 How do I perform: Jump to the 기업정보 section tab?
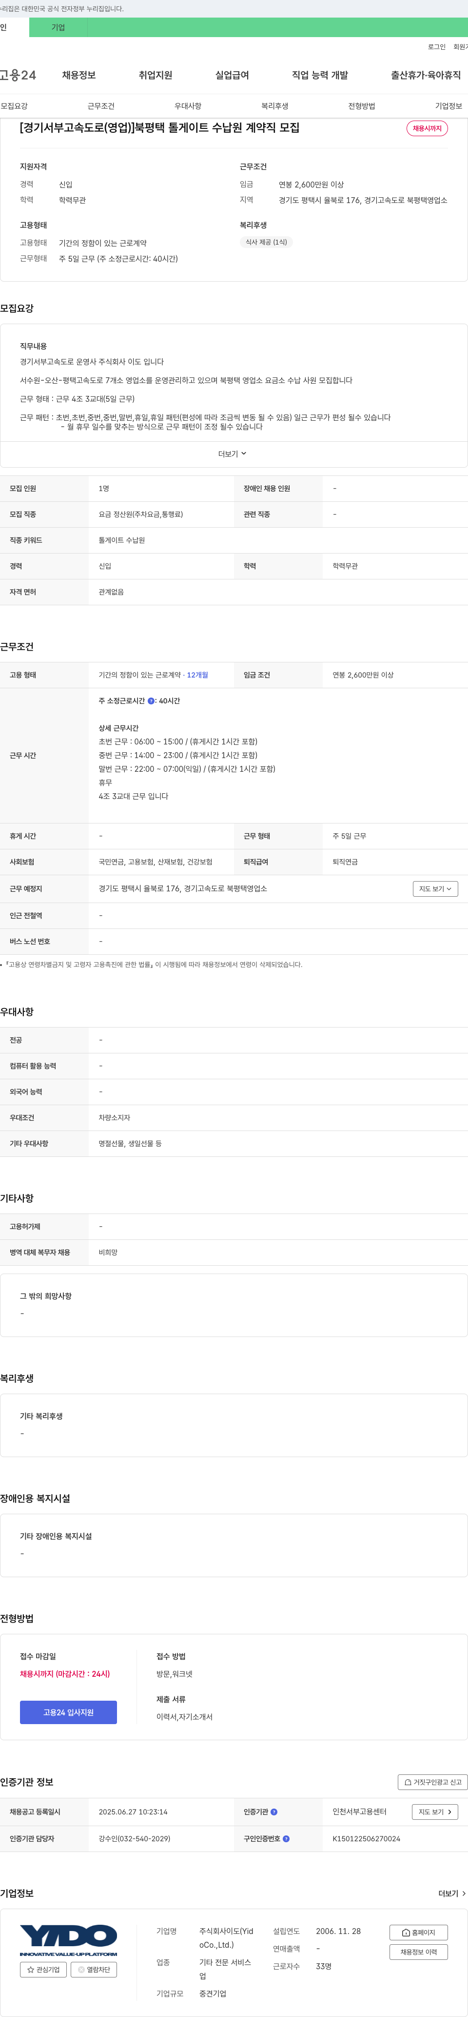(x=448, y=106)
